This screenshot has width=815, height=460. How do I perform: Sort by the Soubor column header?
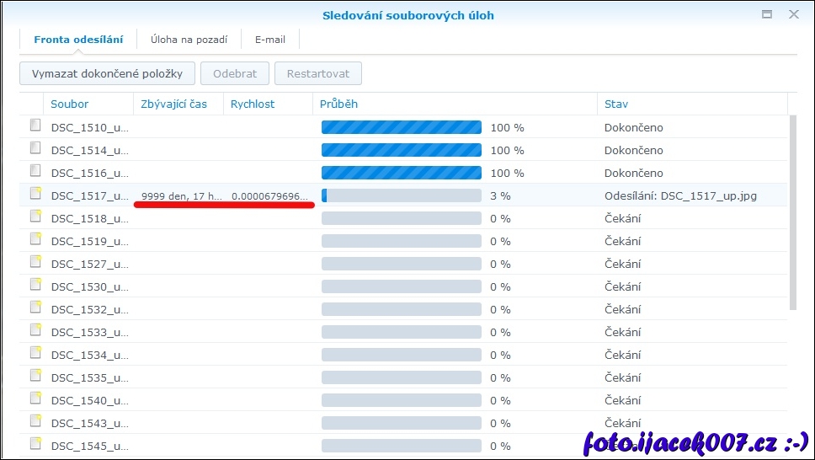coord(70,104)
